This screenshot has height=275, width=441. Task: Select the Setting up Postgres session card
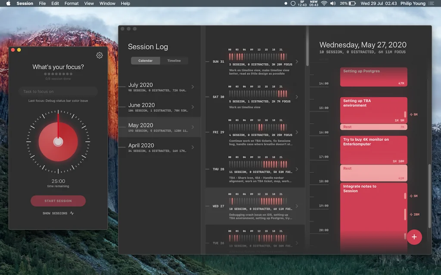[x=373, y=76]
